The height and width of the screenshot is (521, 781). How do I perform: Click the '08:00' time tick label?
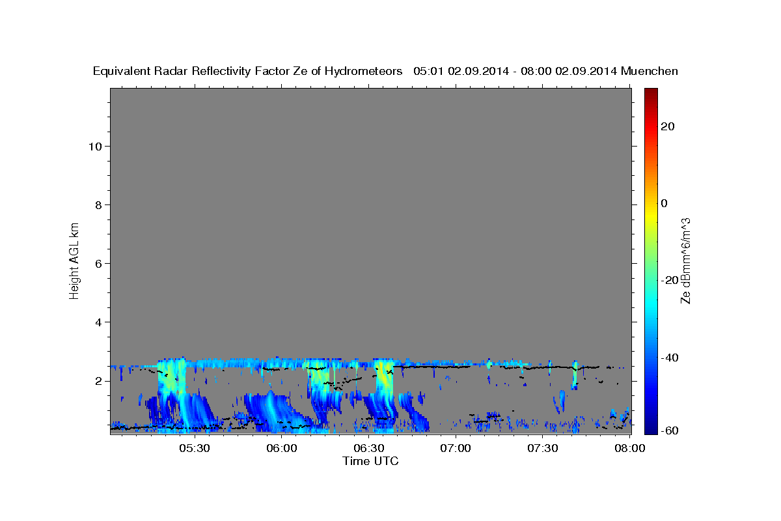(x=630, y=449)
